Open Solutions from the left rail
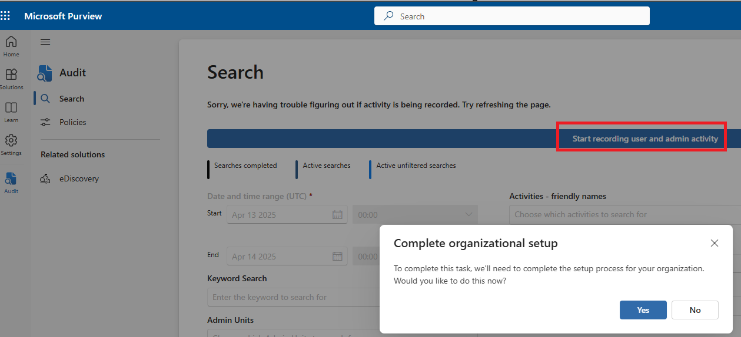This screenshot has height=337, width=741. point(11,79)
